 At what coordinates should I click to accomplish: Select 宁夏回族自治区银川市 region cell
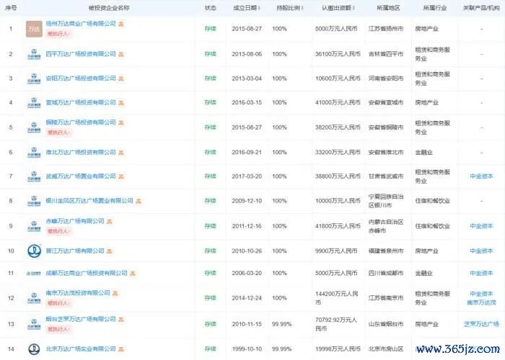point(386,201)
